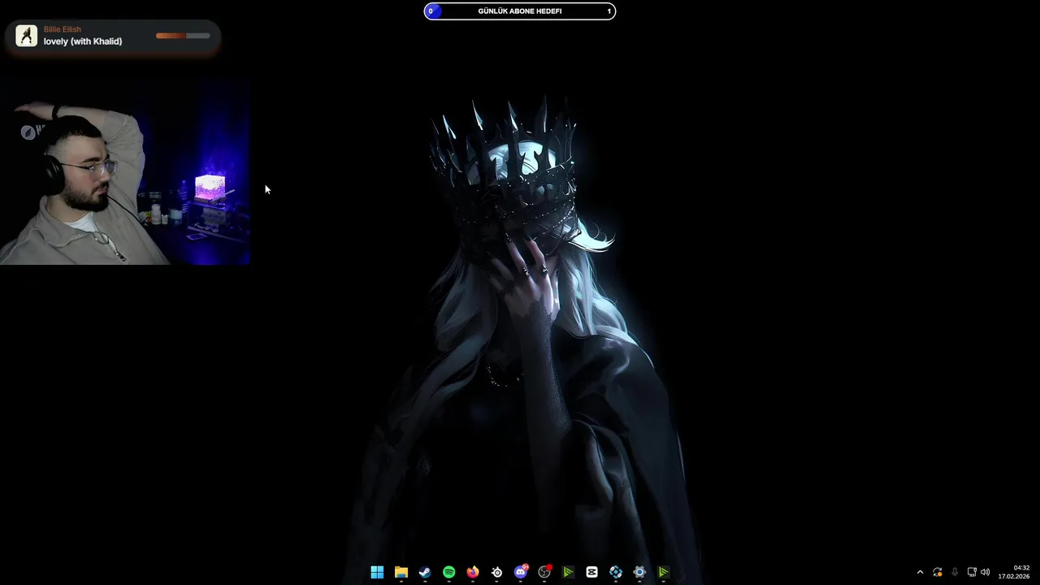The height and width of the screenshot is (585, 1040).
Task: Open the volume speaker tray icon
Action: point(986,572)
